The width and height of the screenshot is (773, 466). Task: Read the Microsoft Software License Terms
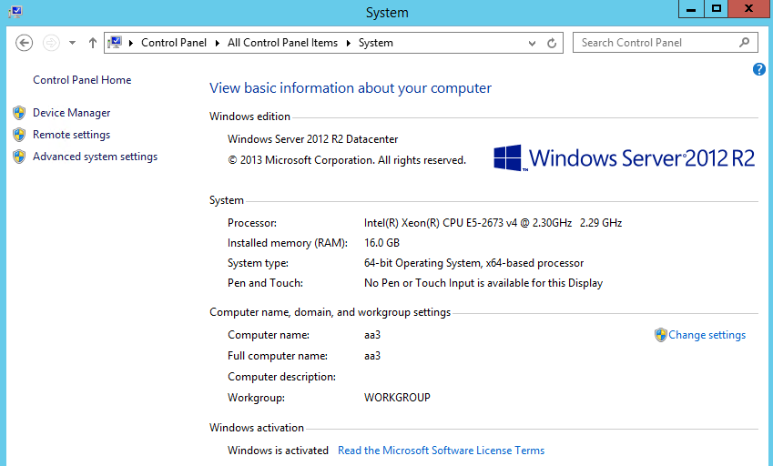point(442,451)
